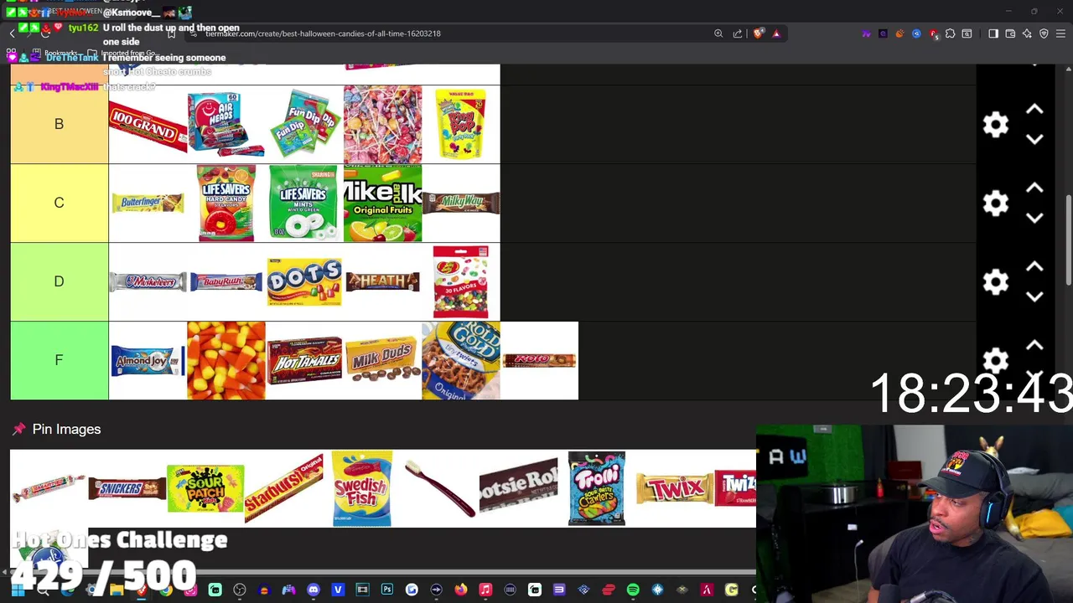The width and height of the screenshot is (1073, 603).
Task: Open the Brave Wallet icon
Action: (1010, 33)
